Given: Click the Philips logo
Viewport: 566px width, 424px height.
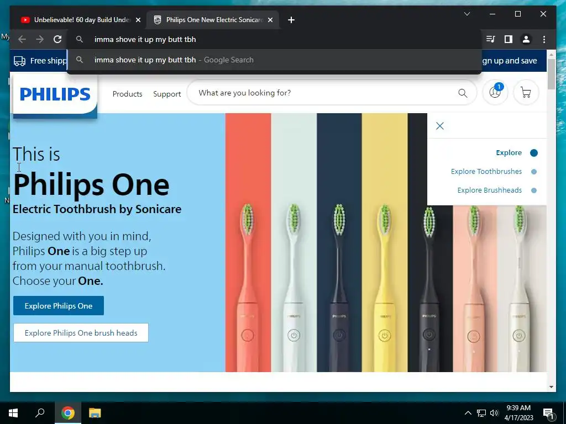Looking at the screenshot, I should point(55,94).
